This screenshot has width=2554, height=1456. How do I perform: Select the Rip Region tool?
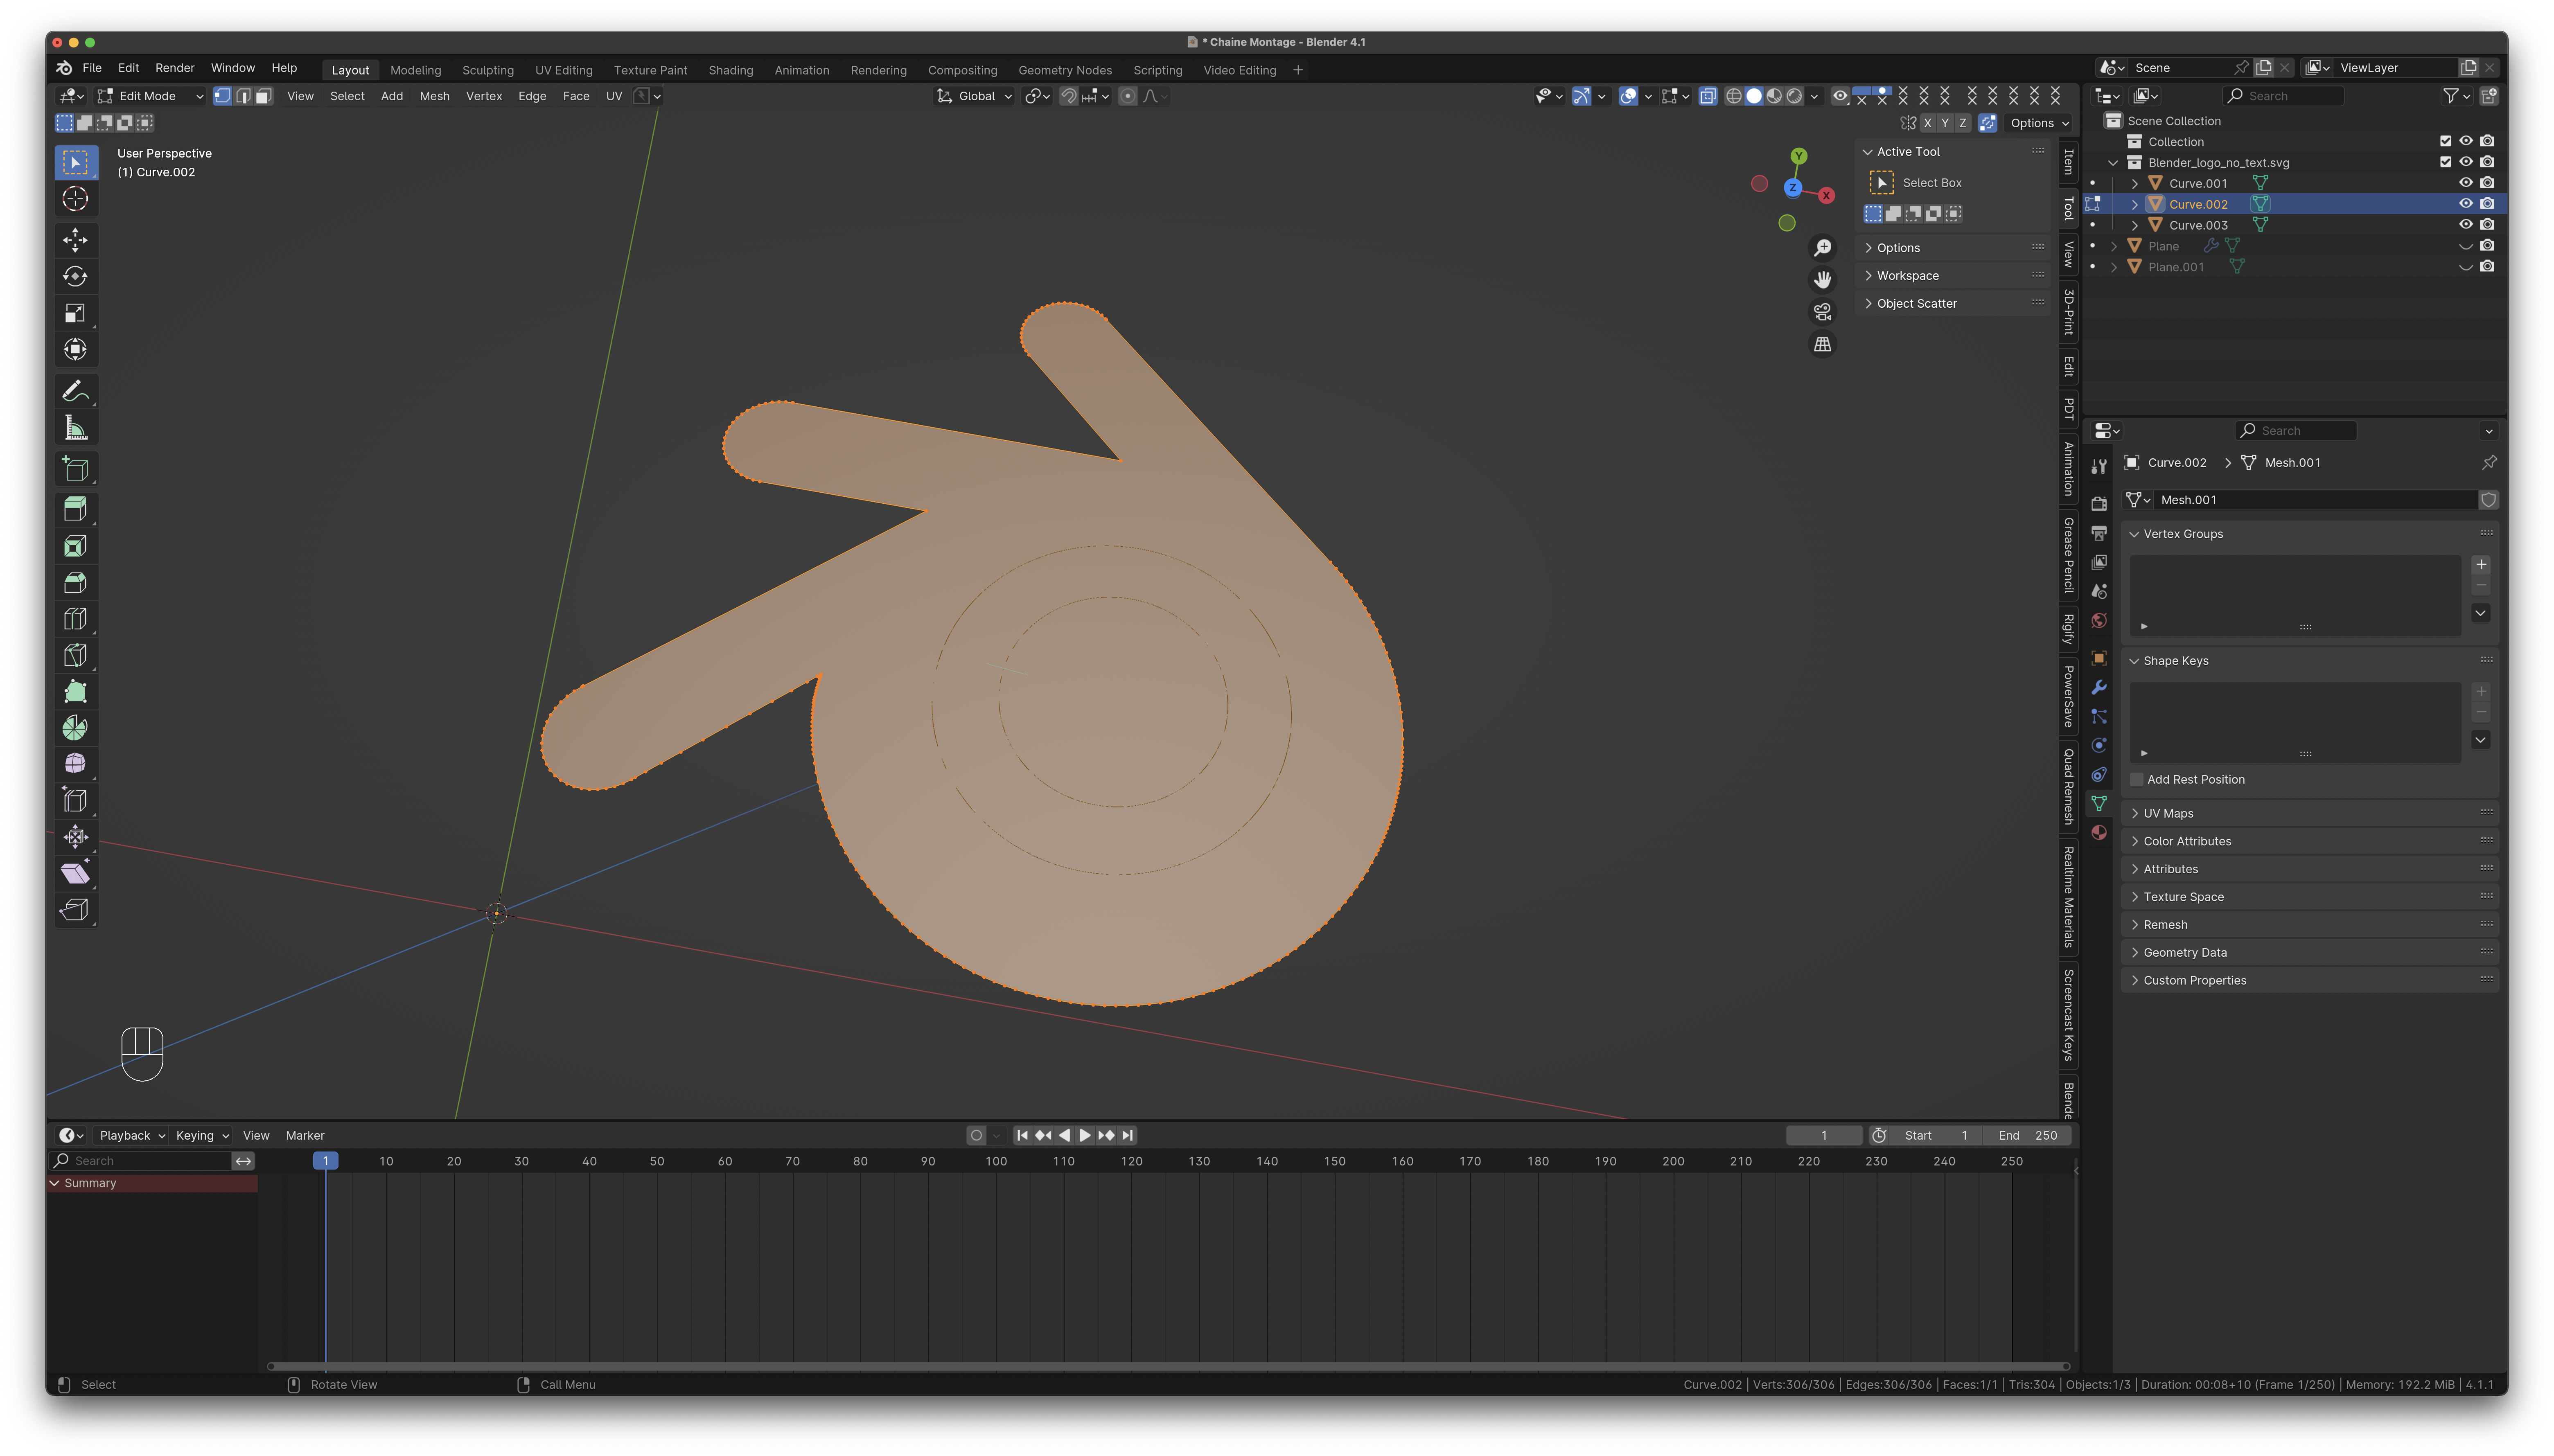75,910
